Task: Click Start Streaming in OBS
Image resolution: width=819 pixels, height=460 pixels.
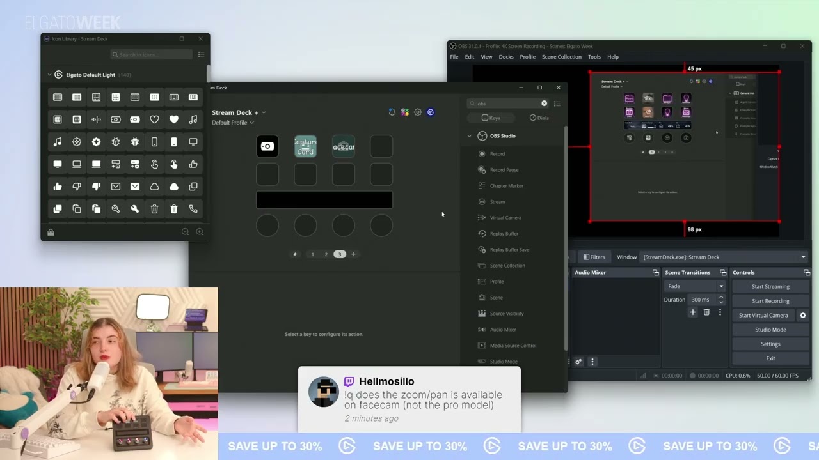Action: click(x=770, y=286)
